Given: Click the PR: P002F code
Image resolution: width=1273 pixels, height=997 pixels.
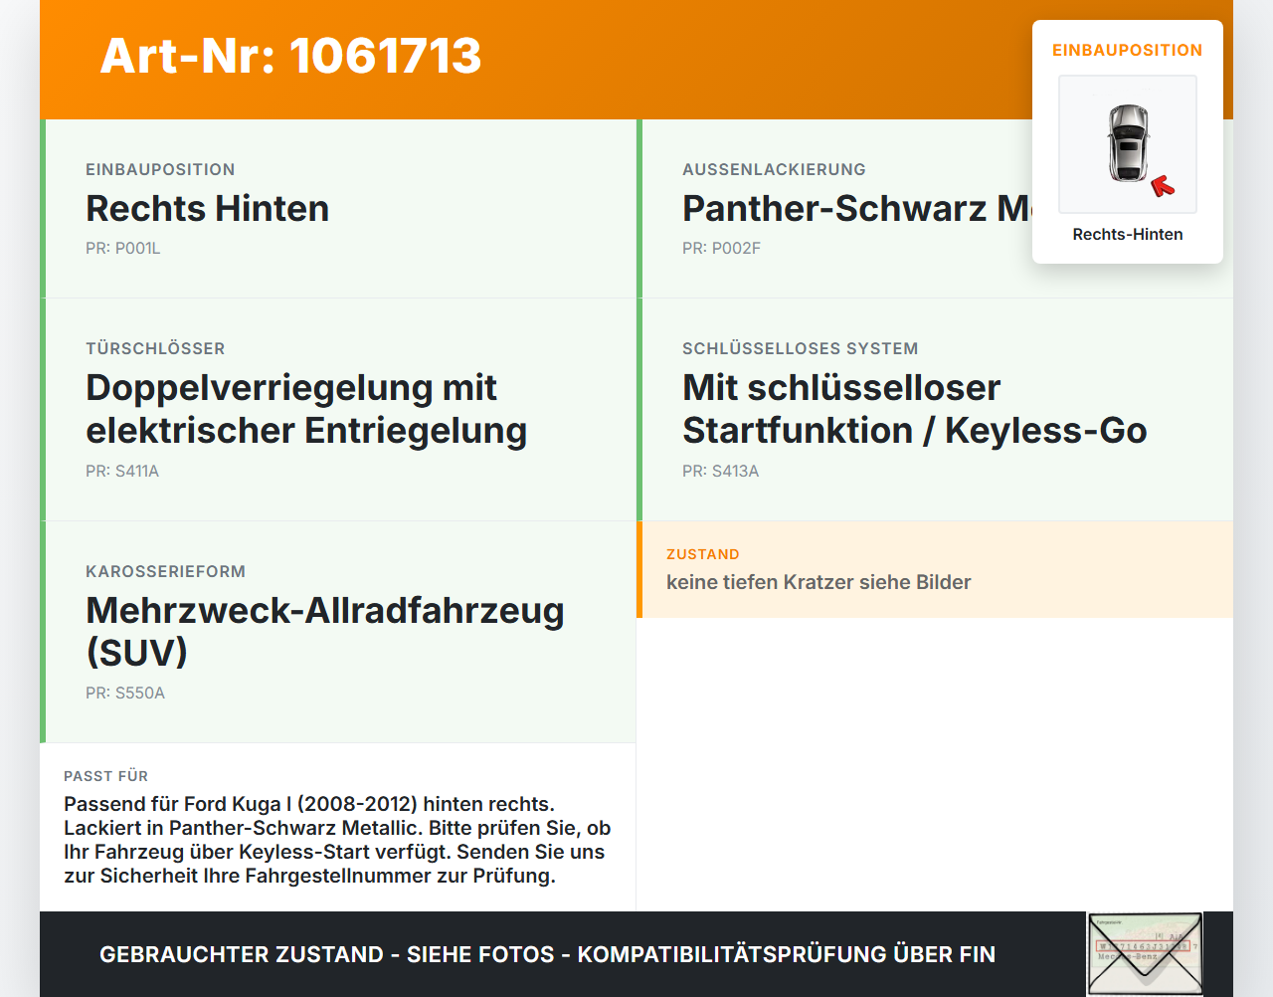Looking at the screenshot, I should click(721, 249).
